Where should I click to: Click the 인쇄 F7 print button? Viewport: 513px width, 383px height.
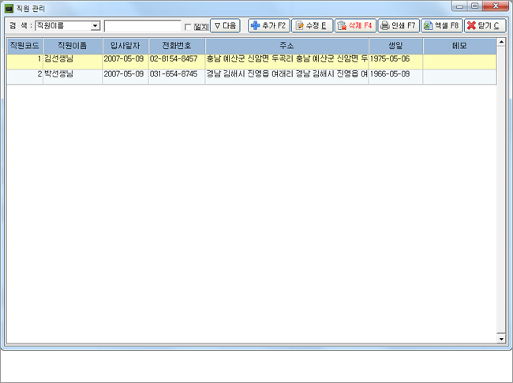[x=399, y=25]
